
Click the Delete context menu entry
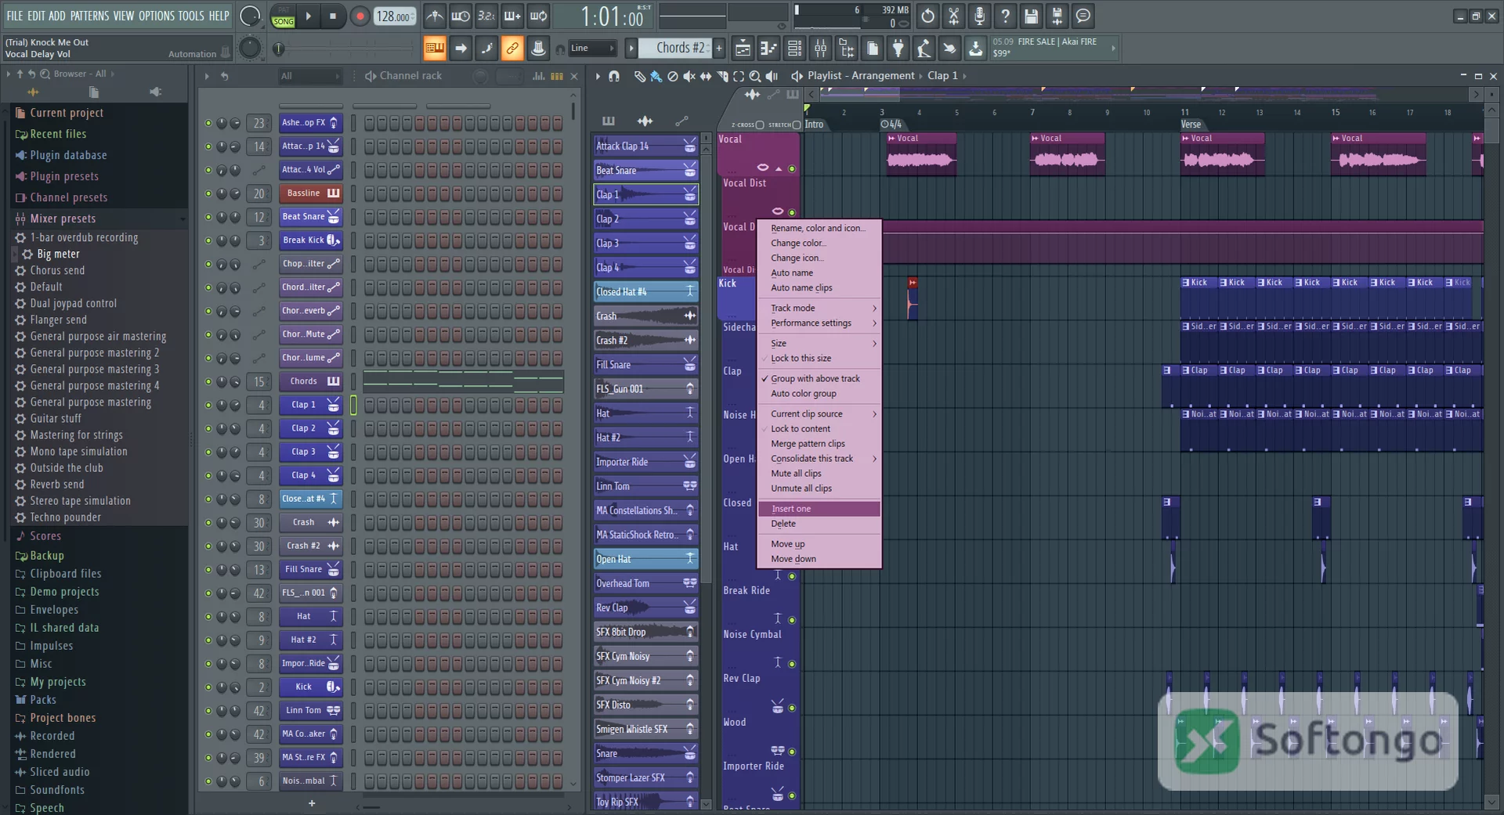click(819, 524)
